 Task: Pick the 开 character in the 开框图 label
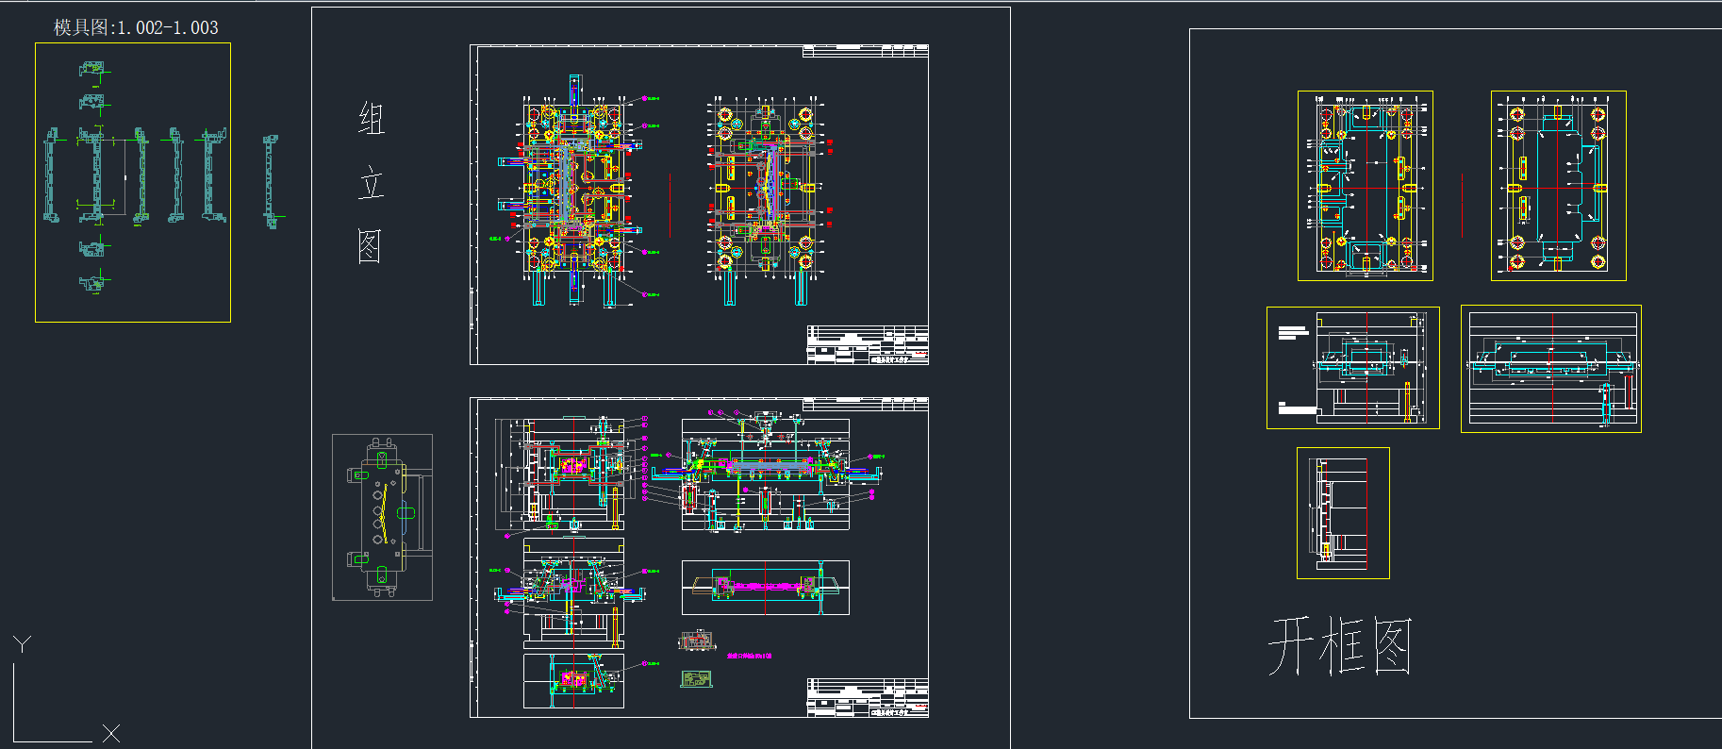(x=1289, y=646)
